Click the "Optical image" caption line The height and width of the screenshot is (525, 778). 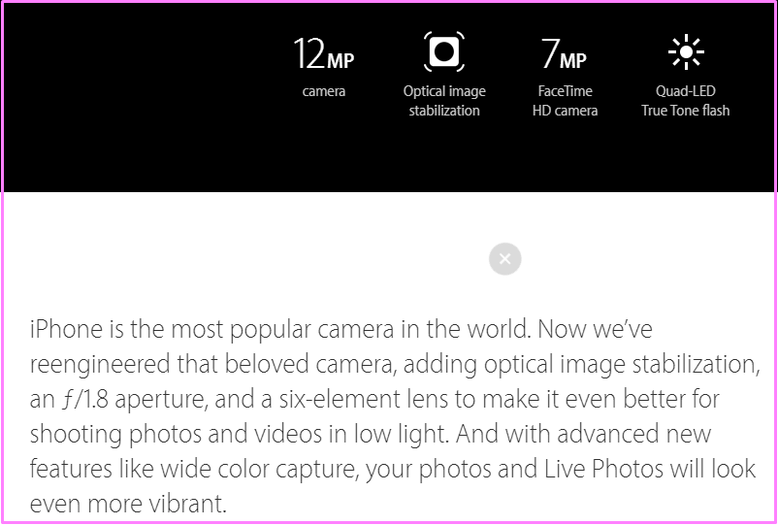pos(444,92)
